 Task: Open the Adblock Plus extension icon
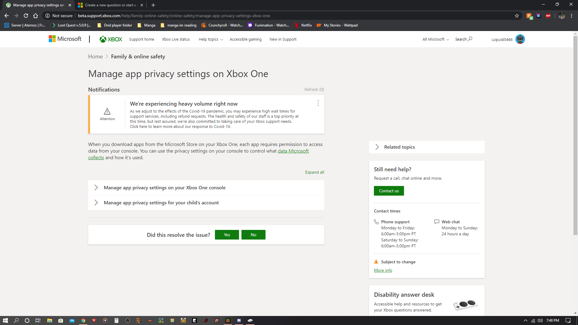pos(548,16)
